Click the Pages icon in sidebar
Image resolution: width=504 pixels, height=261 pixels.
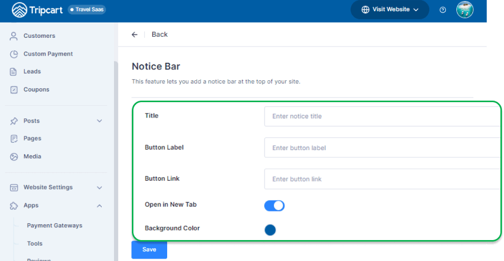14,139
